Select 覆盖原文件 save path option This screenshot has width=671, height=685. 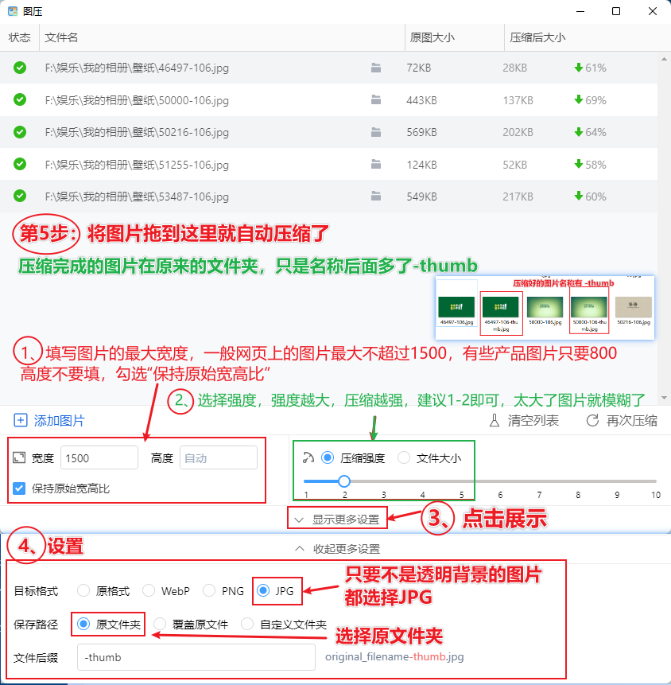[x=160, y=624]
